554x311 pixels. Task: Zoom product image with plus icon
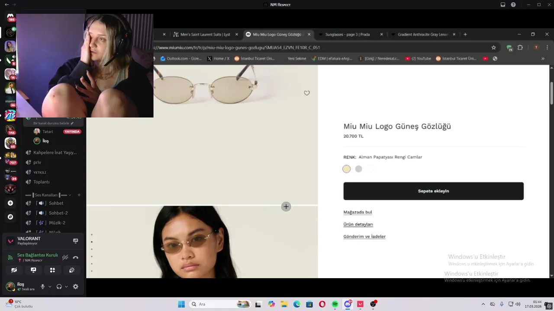[x=286, y=206]
